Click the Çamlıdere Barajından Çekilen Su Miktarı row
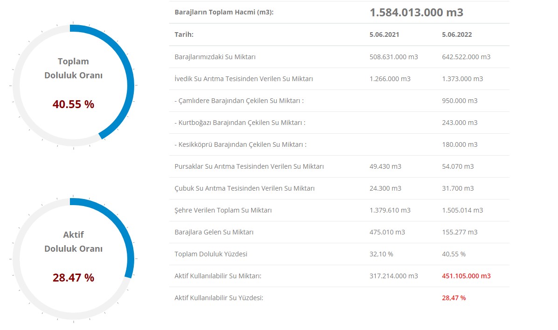This screenshot has width=558, height=330. point(239,101)
